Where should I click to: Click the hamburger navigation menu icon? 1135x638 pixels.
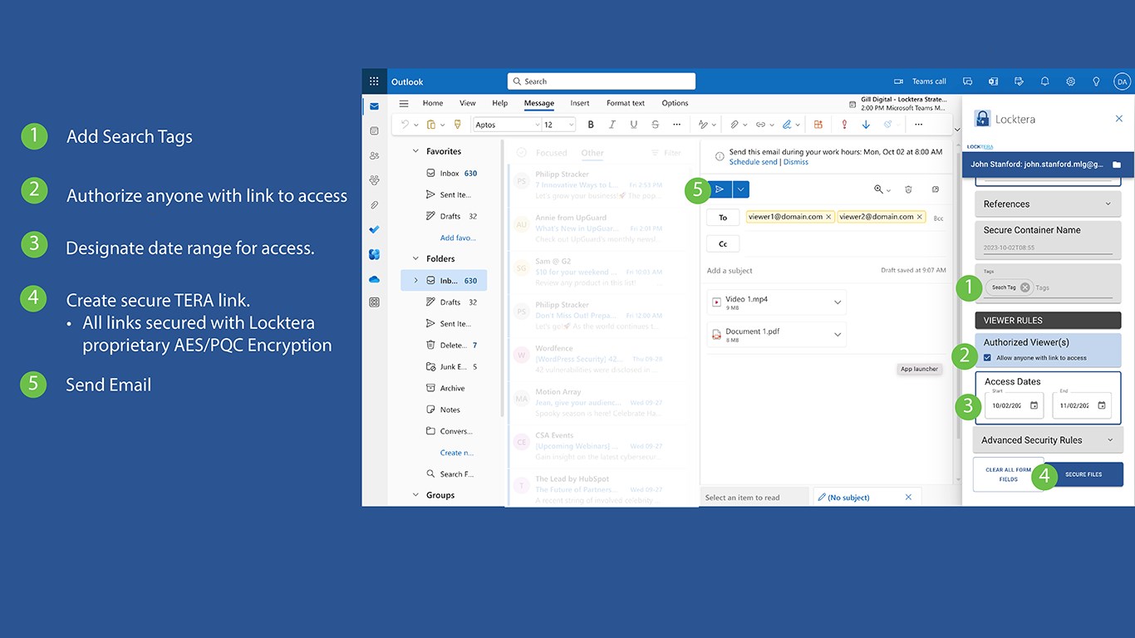404,104
